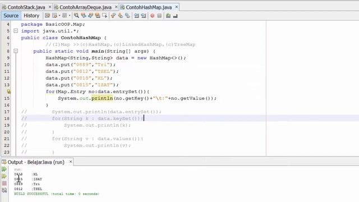Click the "TSEL" string on line 11

coord(104,71)
